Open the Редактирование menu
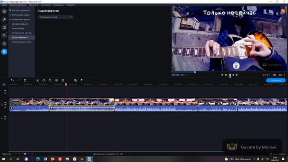The width and height of the screenshot is (288, 162). tap(18, 5)
